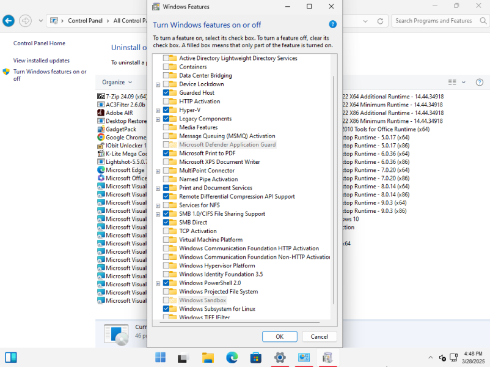Screen dimensions: 490x367
Task: Open the Windows Start menu
Action: (160, 357)
